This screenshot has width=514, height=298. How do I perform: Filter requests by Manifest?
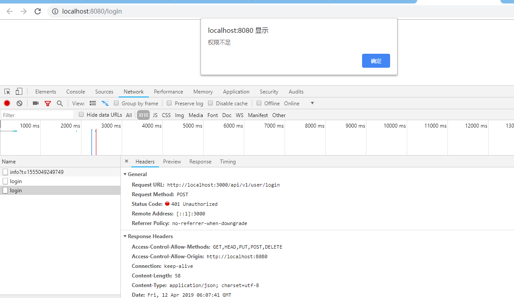coord(257,115)
